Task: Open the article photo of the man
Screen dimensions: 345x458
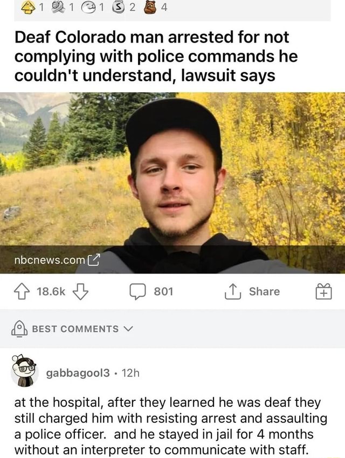Action: pos(172,183)
